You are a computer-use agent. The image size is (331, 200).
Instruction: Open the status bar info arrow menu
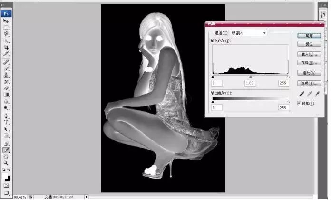tap(86, 197)
